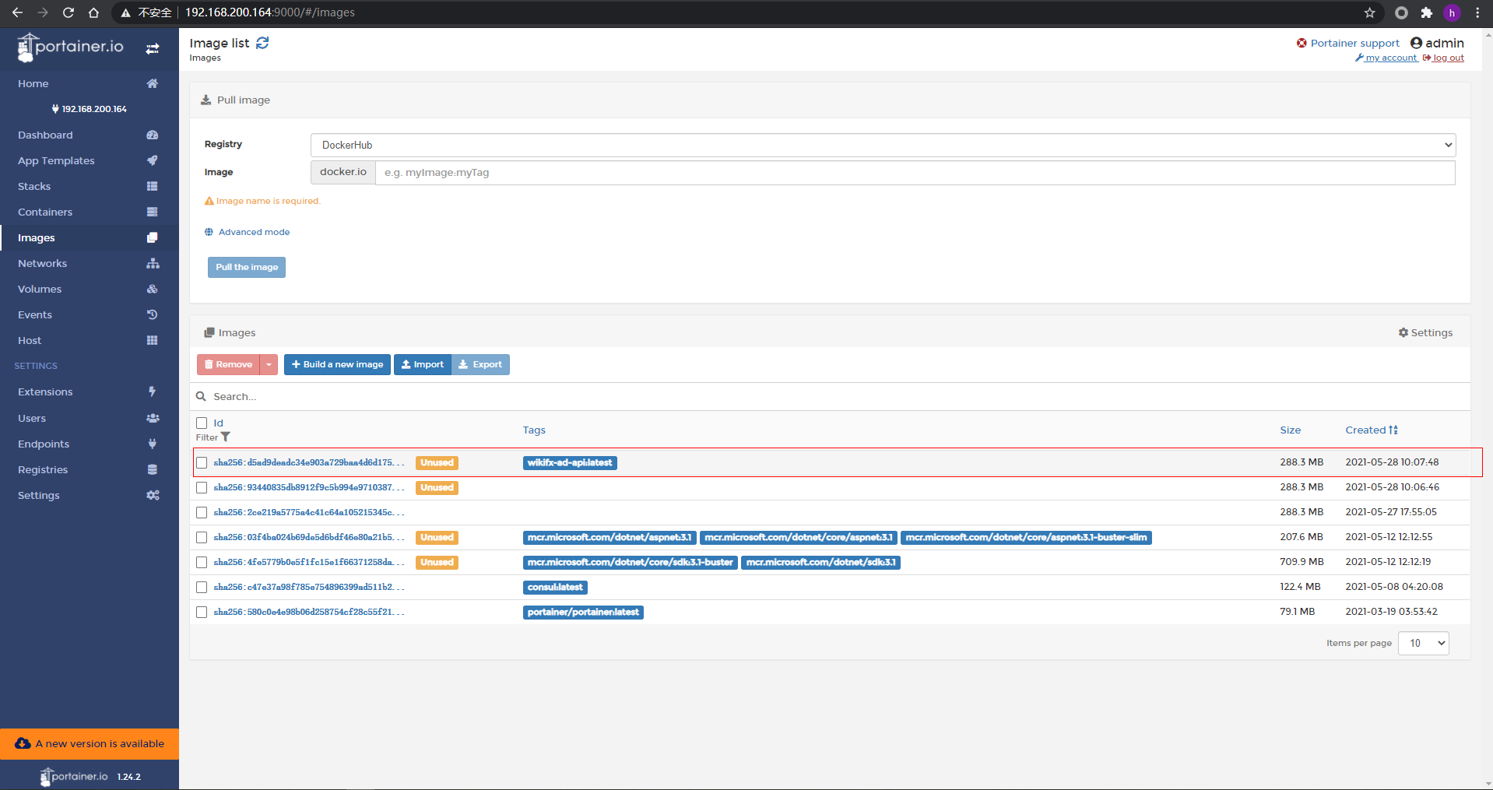Click the Pull the image button
The width and height of the screenshot is (1493, 790).
point(247,267)
